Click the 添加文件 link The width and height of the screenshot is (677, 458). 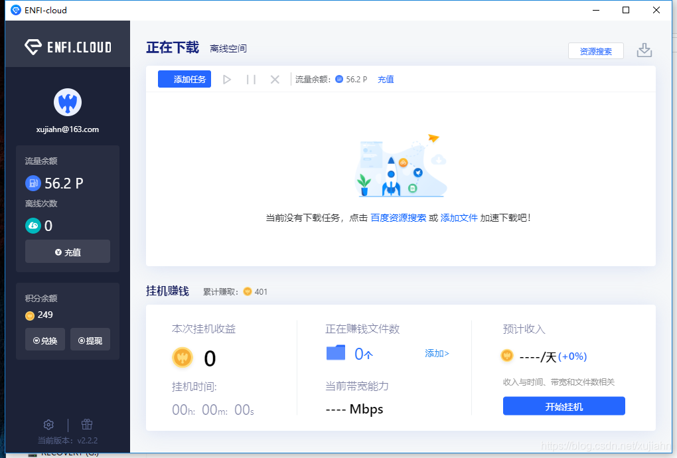pos(459,218)
